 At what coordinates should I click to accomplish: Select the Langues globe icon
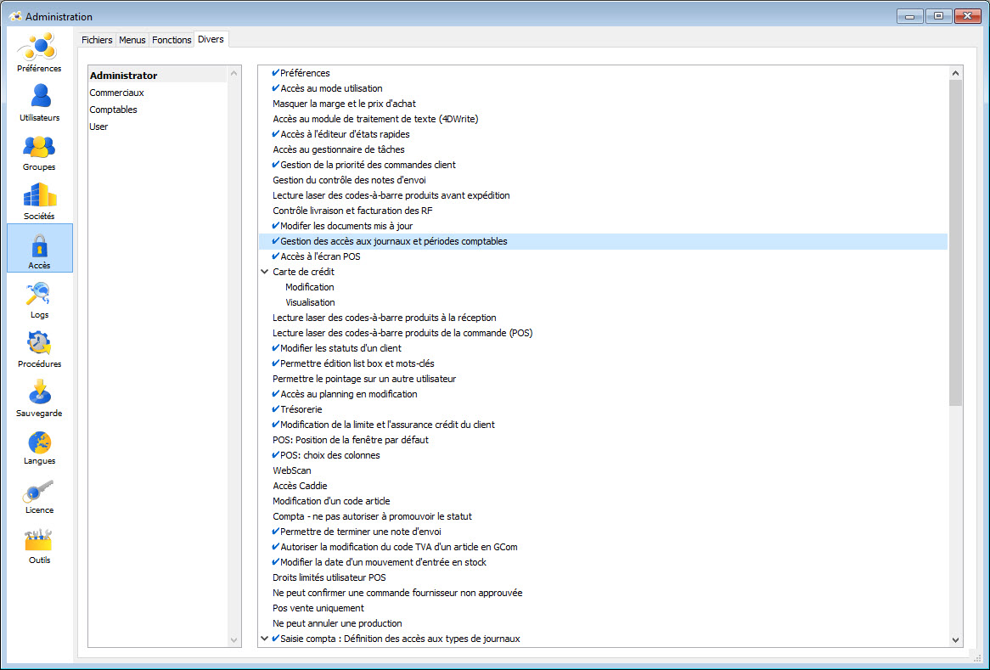point(39,442)
